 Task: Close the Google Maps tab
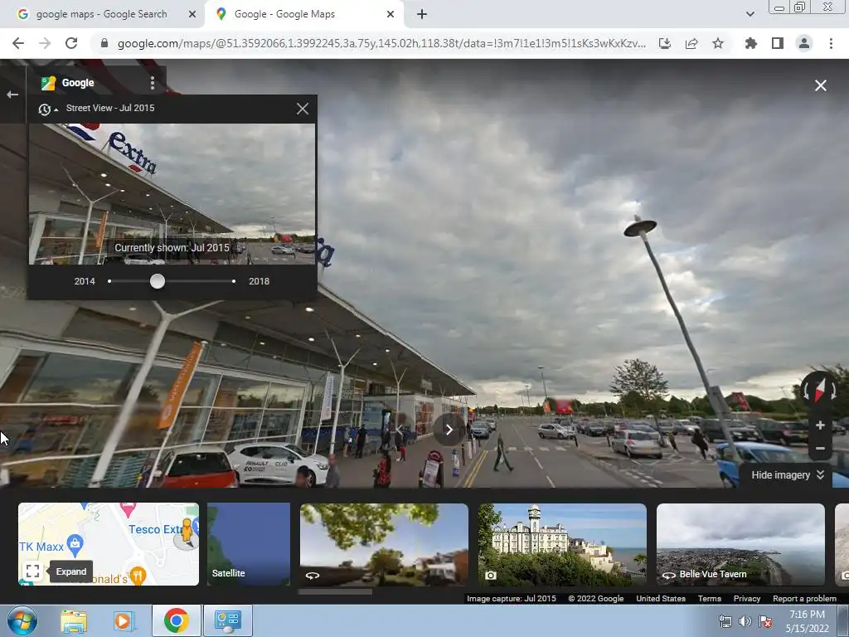pos(391,14)
